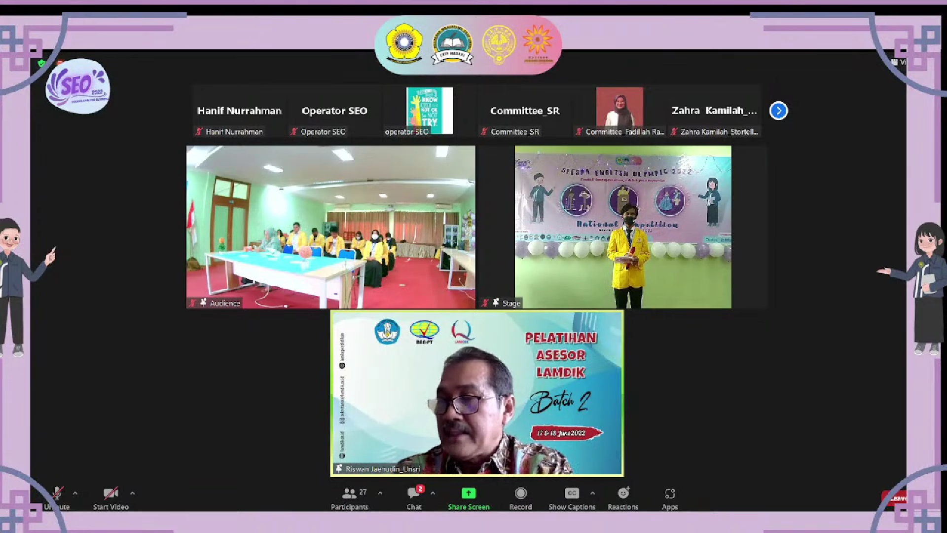947x533 pixels.
Task: Click muted mic icon on Zahra Kamilah label
Action: click(x=674, y=131)
